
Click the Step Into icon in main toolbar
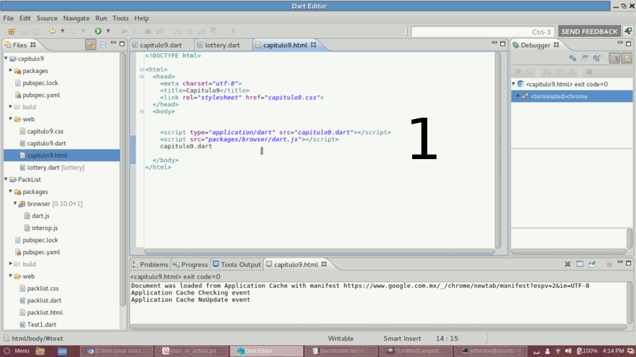177,31
